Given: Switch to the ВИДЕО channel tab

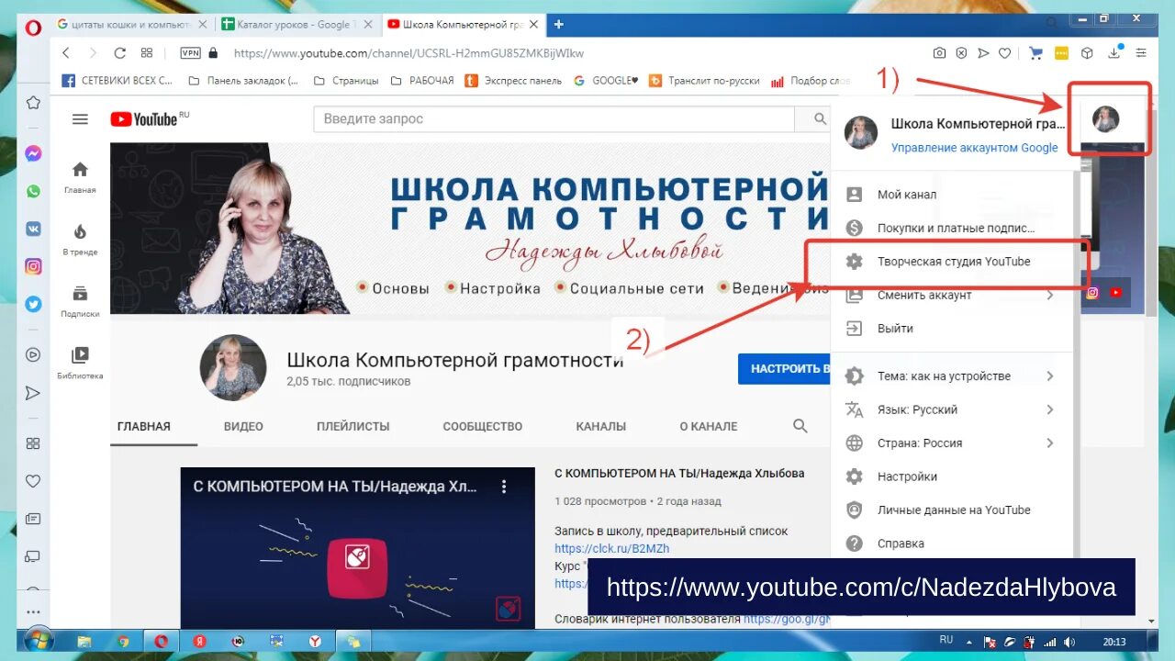Looking at the screenshot, I should point(243,426).
